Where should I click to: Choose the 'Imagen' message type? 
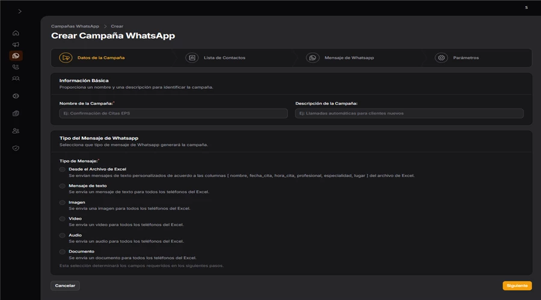point(63,203)
